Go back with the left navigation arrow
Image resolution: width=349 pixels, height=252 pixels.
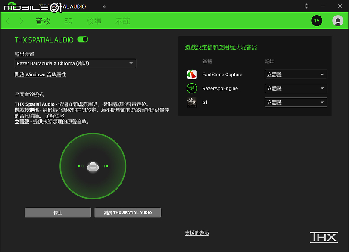click(x=8, y=21)
